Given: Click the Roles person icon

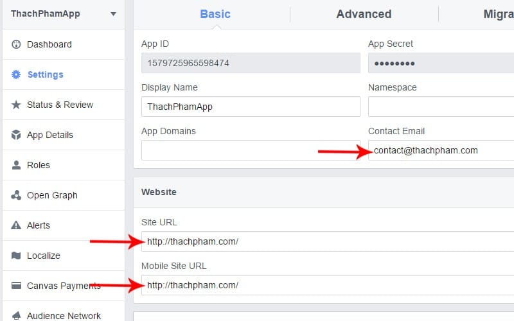Looking at the screenshot, I should (x=16, y=165).
